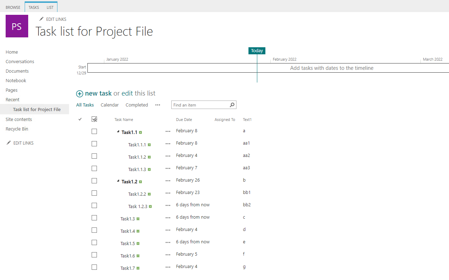Open the ellipsis menu for Task1.1
The image size is (449, 280).
click(168, 132)
